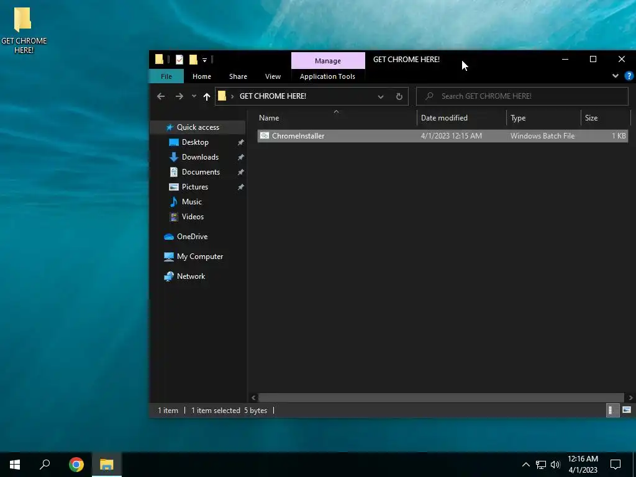The height and width of the screenshot is (477, 636).
Task: Open Explorer help question mark icon
Action: click(629, 76)
